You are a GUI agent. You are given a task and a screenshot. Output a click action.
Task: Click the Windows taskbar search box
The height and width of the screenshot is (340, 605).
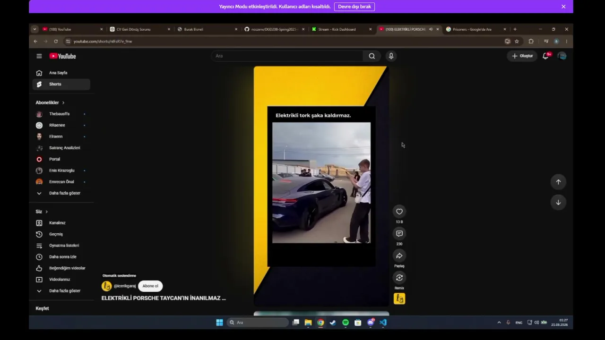click(x=257, y=323)
